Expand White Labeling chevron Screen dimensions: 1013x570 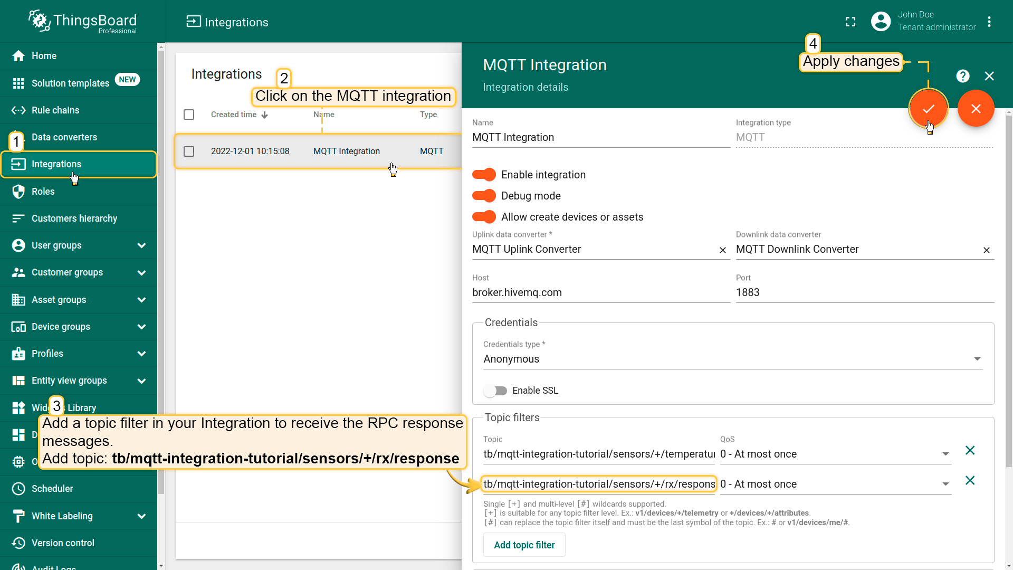click(x=141, y=516)
